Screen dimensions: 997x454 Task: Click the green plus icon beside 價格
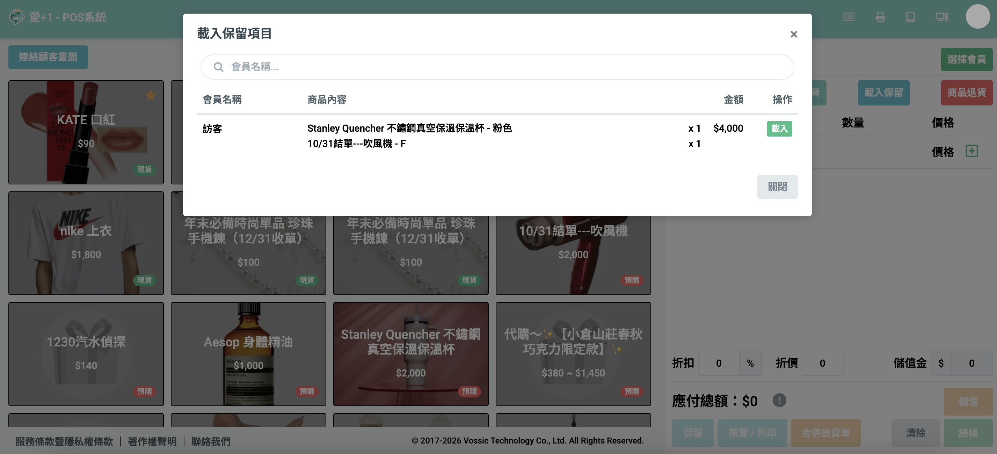click(x=971, y=151)
